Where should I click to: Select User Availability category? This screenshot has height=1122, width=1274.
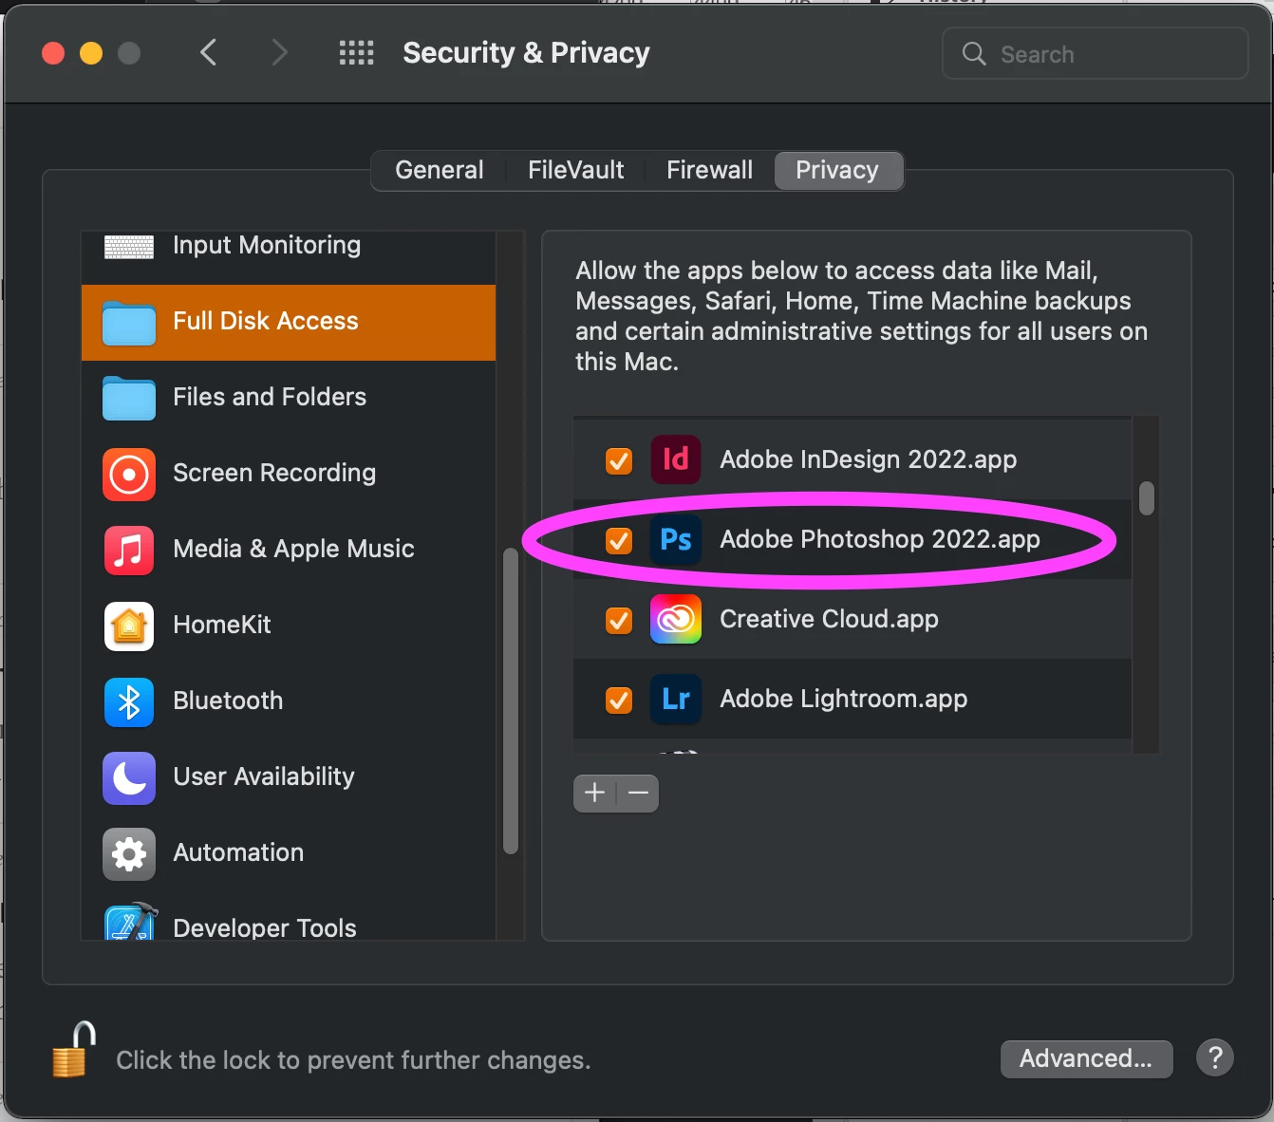(289, 777)
